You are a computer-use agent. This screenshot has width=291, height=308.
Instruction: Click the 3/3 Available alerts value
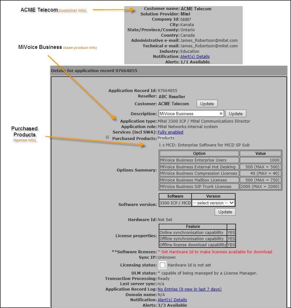pyautogui.click(x=172, y=305)
